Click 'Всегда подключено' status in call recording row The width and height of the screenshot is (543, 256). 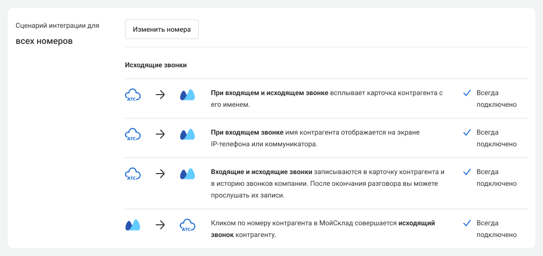[x=496, y=177]
